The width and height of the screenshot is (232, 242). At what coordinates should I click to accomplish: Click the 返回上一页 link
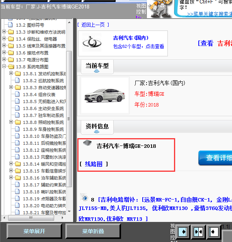tap(93, 25)
